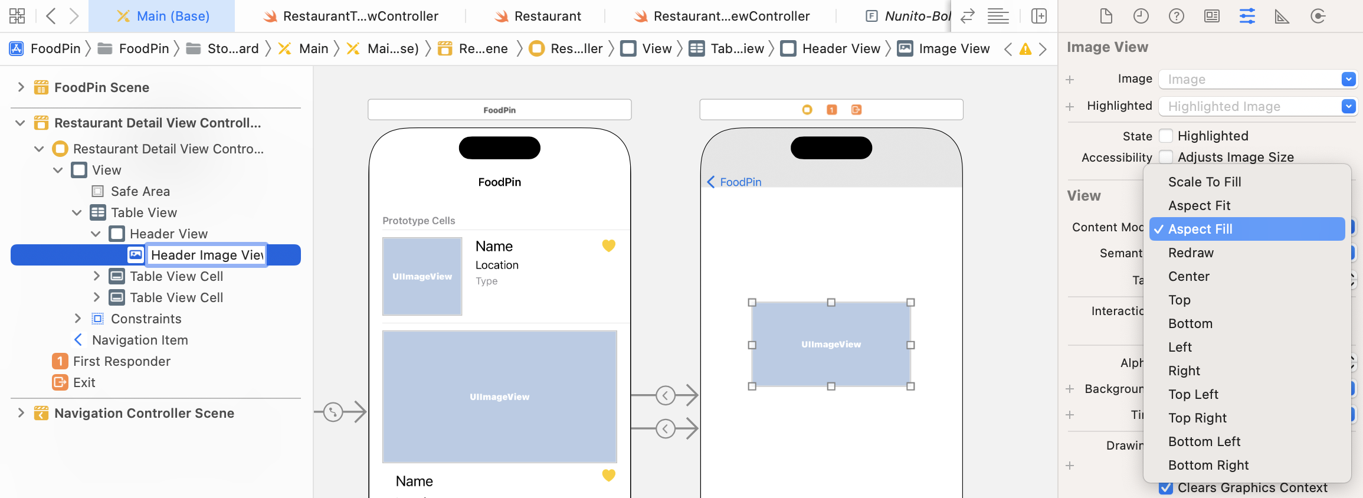Click Image View in the breadcrumb
Image resolution: width=1363 pixels, height=498 pixels.
[x=943, y=48]
